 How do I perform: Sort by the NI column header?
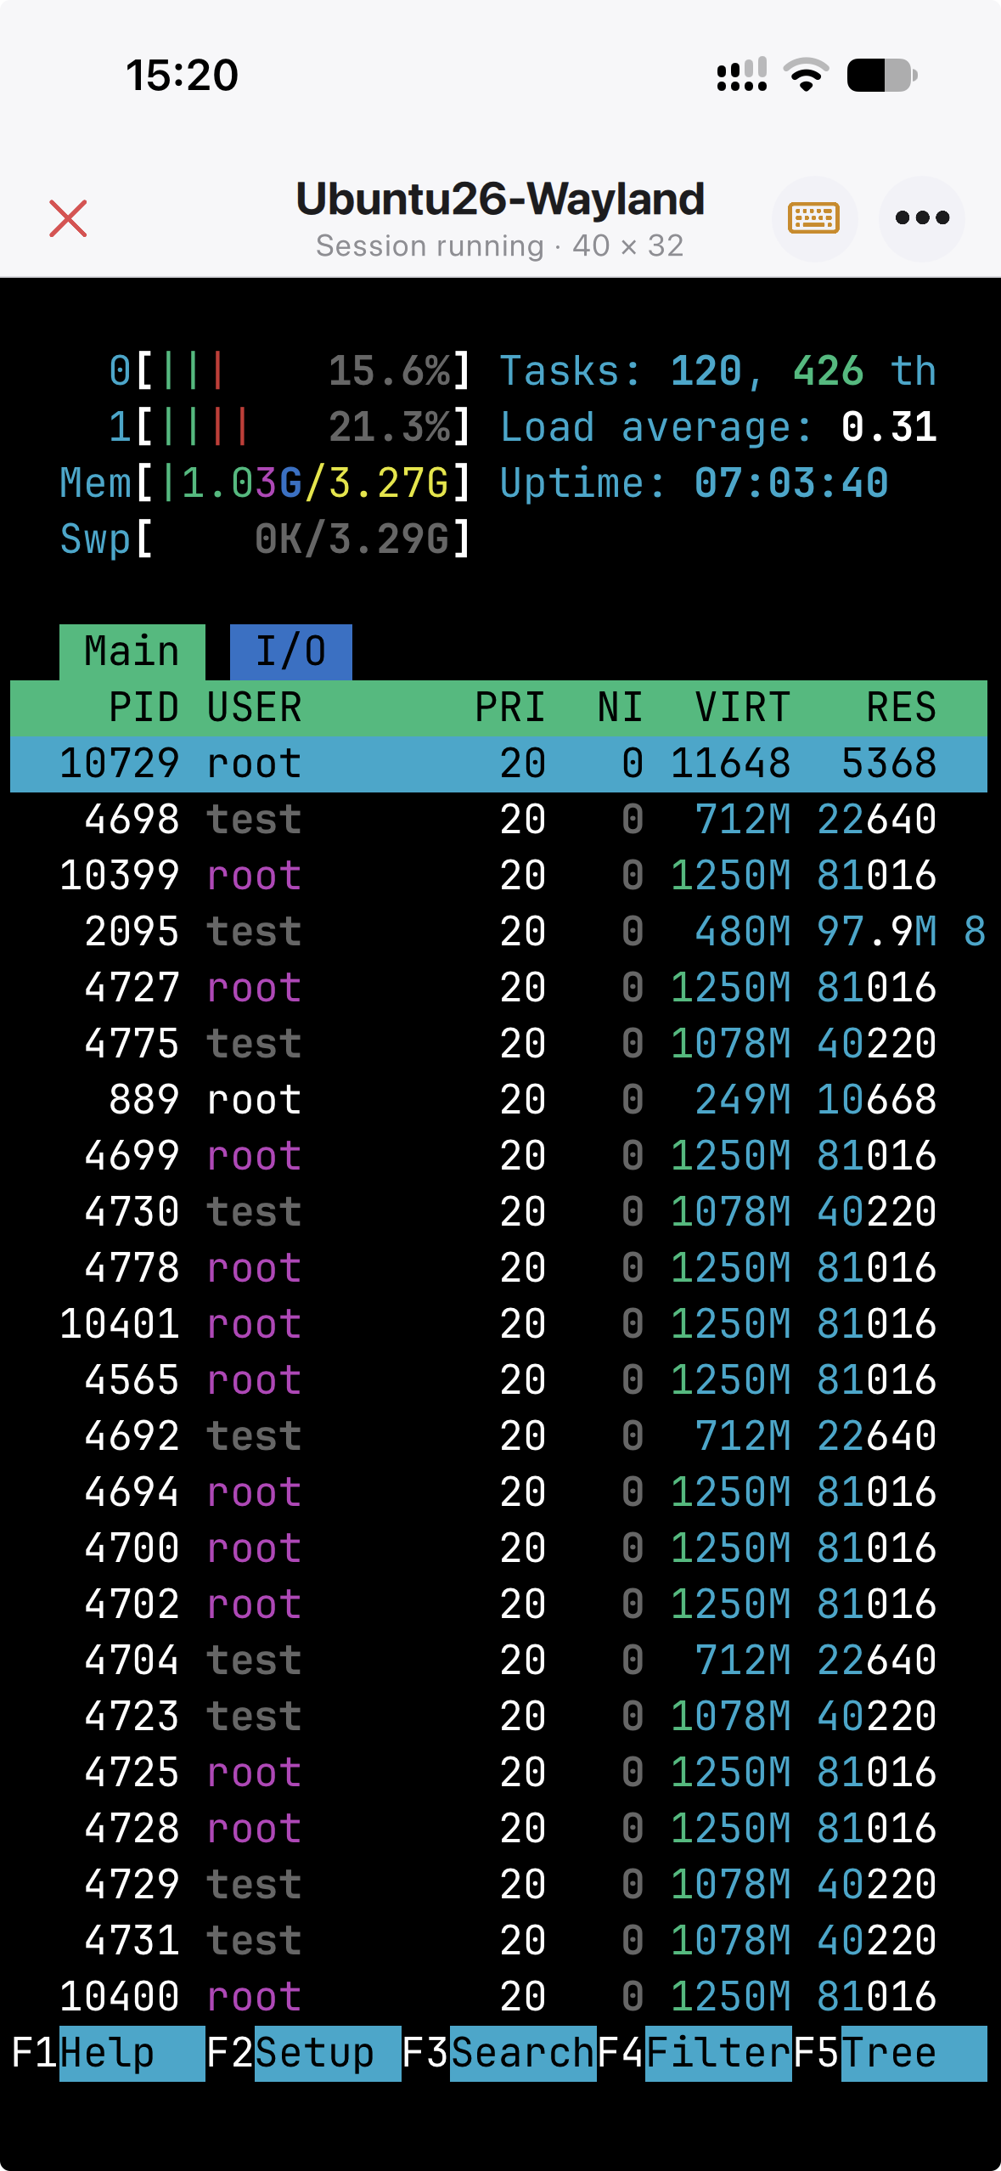(x=620, y=708)
